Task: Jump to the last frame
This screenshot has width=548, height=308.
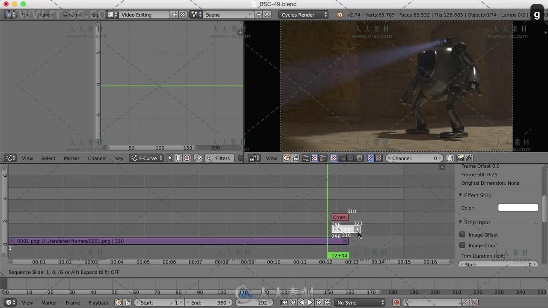Action: [328, 302]
